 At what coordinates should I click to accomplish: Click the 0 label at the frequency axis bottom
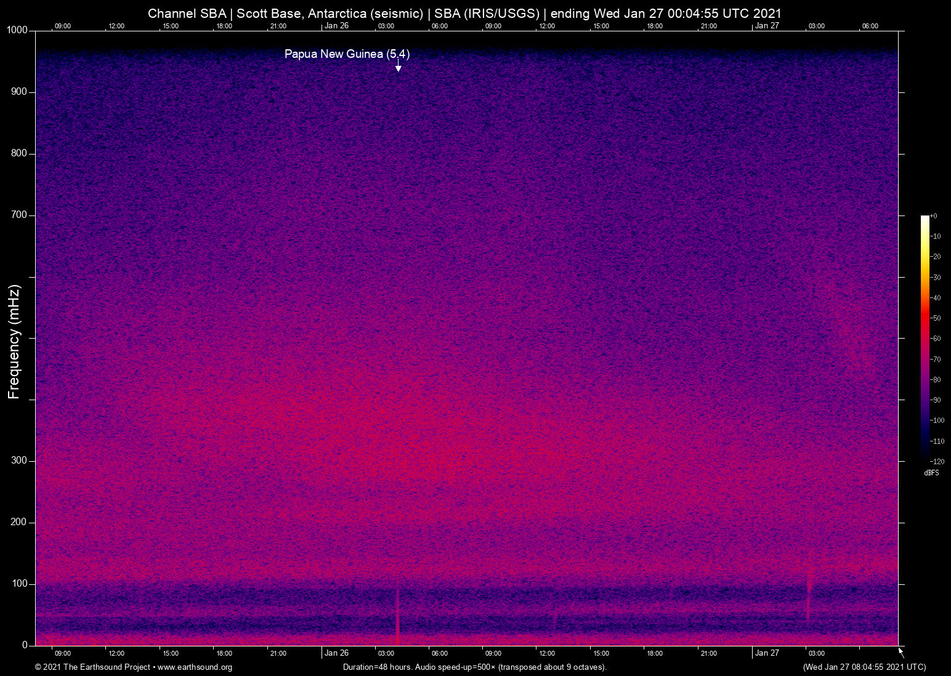23,645
